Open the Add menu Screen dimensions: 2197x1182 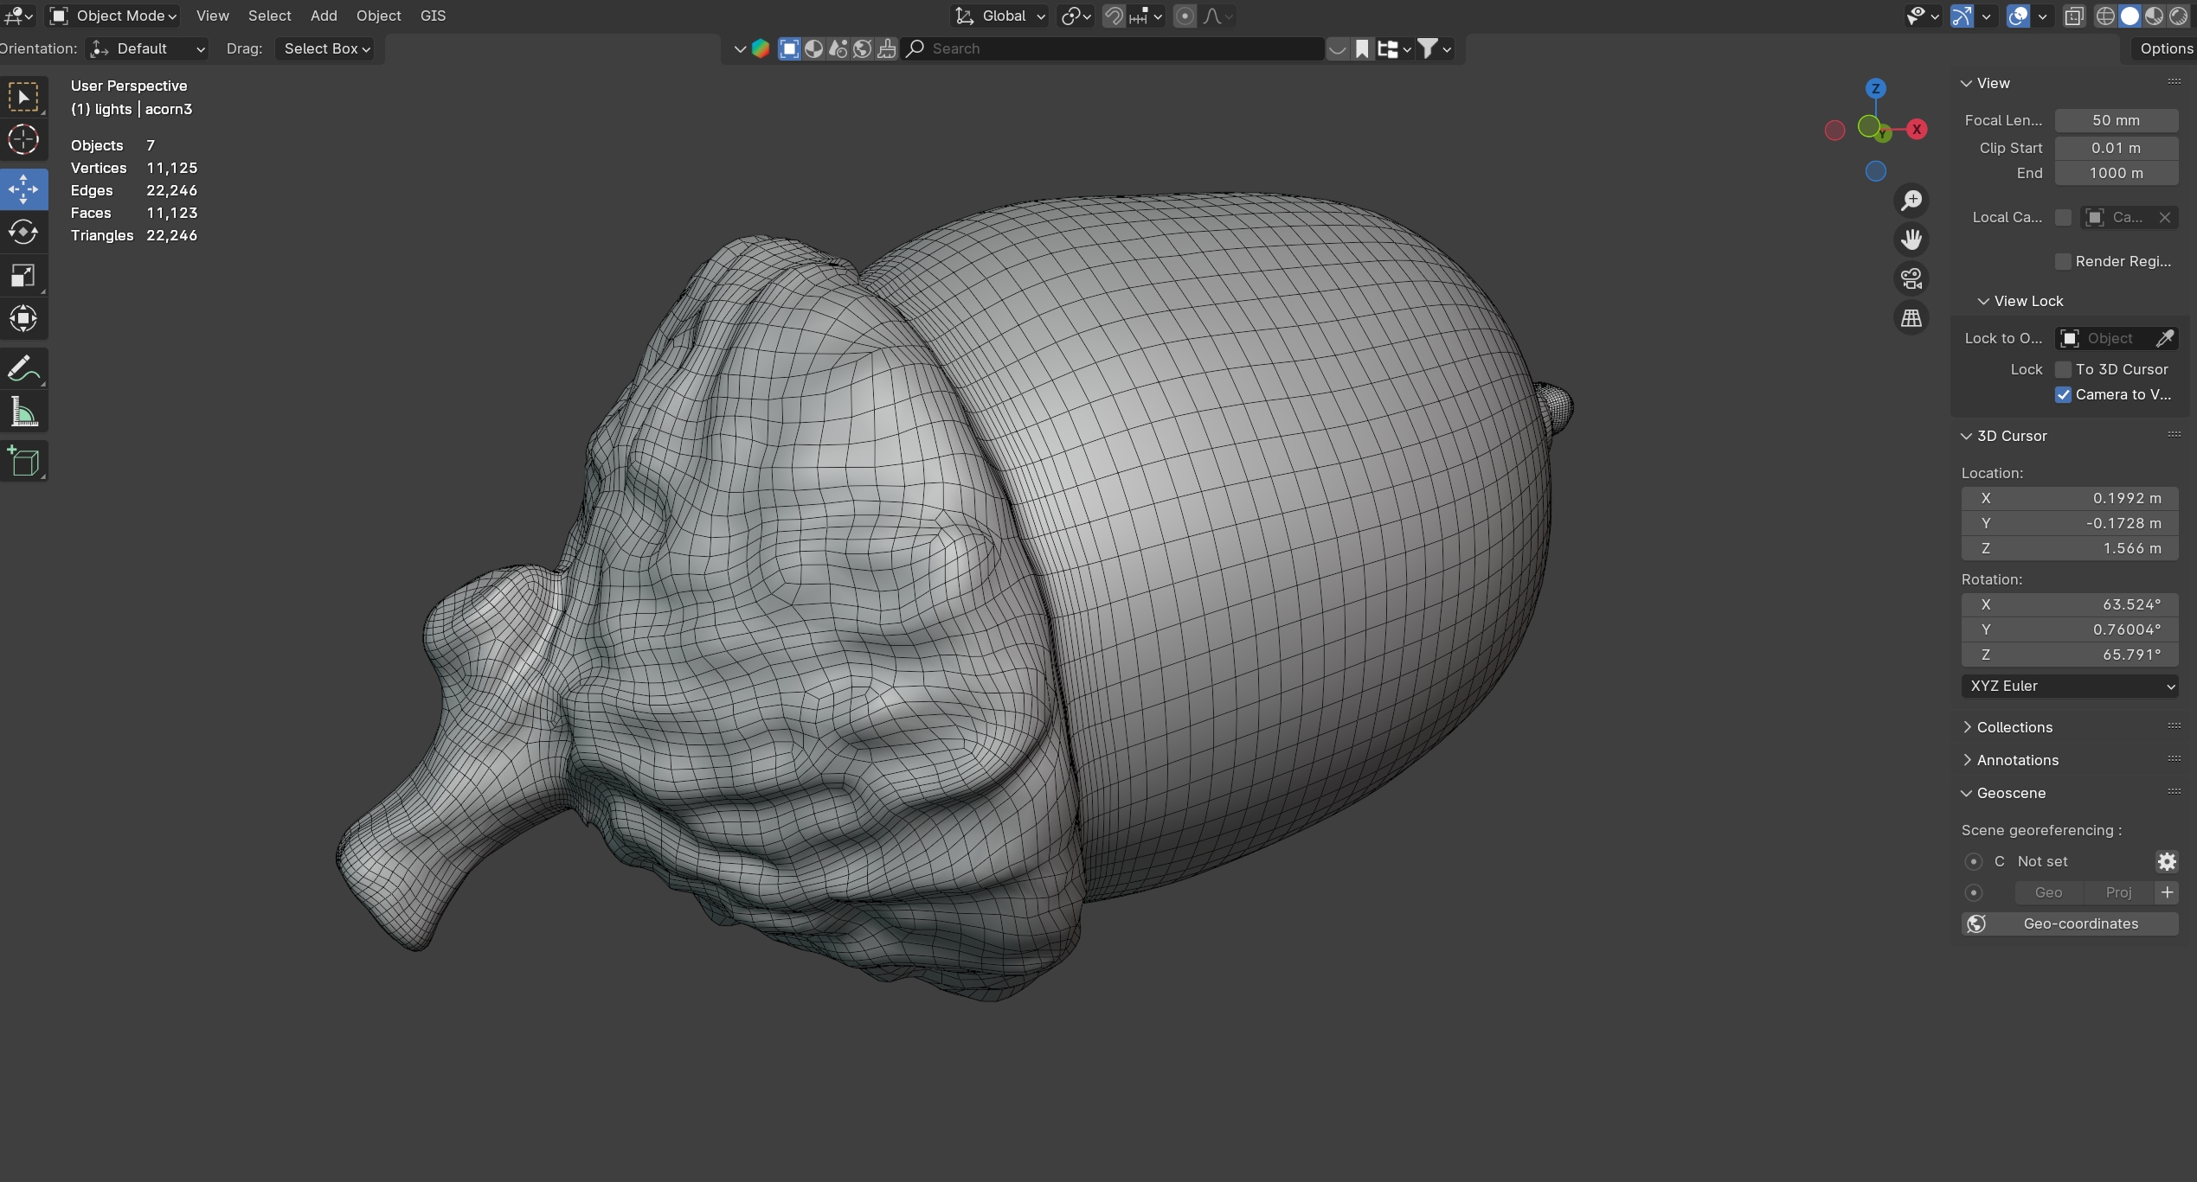click(324, 16)
